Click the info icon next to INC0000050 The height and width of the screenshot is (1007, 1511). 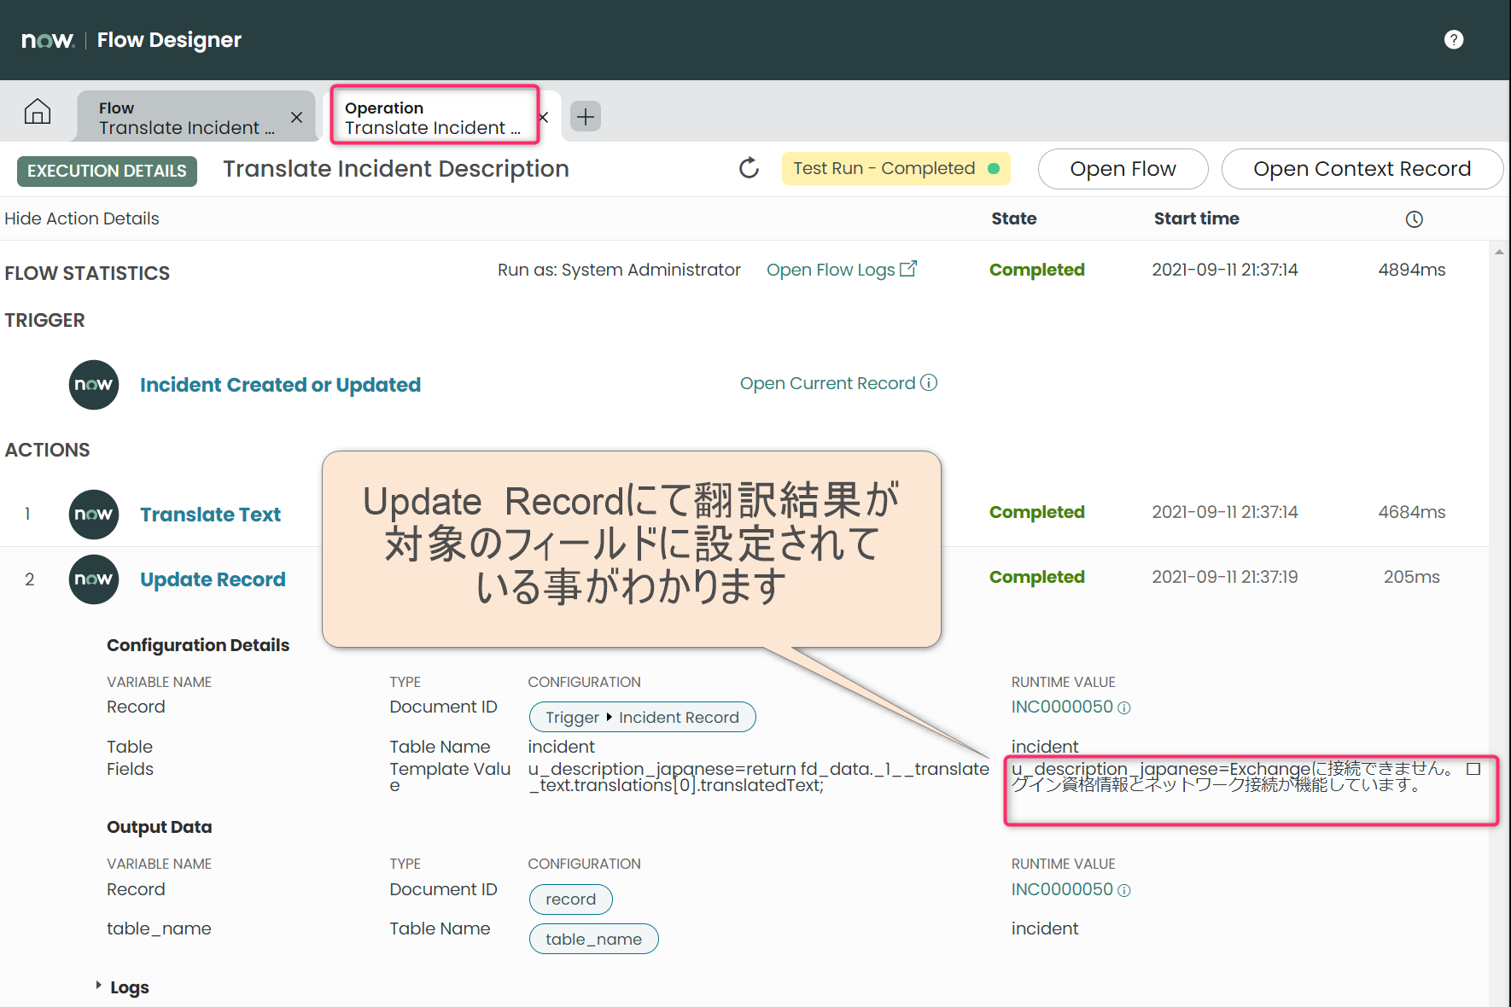[x=1125, y=707]
